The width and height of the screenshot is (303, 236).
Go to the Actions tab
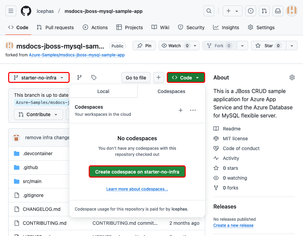click(95, 27)
